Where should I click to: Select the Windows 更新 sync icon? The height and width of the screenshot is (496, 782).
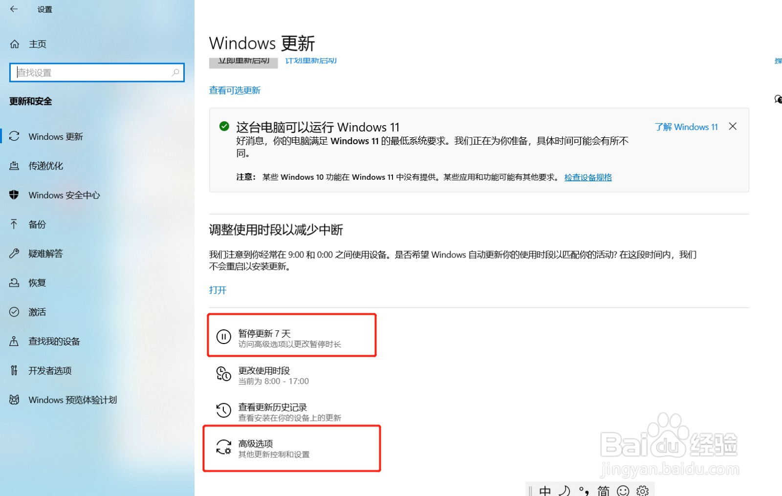pos(14,136)
